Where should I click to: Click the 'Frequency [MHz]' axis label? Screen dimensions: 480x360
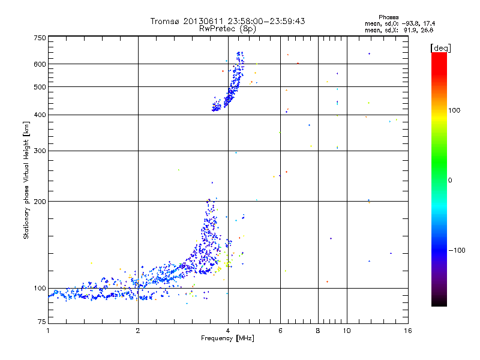click(227, 338)
